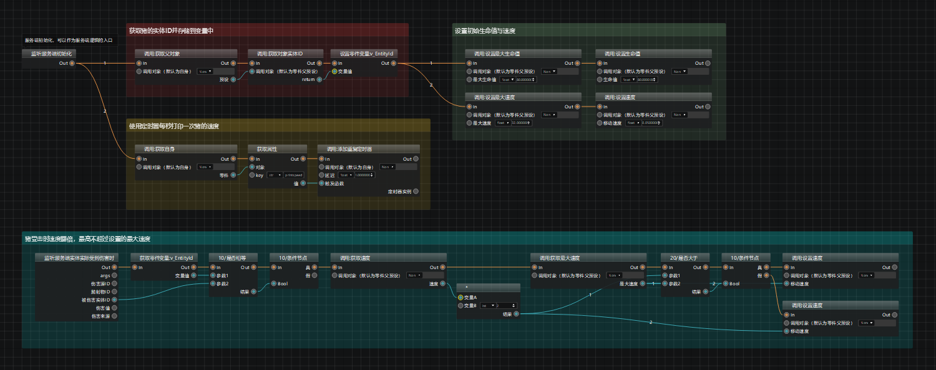Open the float dropdown for 延迟 in 调用:添加重复定时器
This screenshot has width=936, height=370.
coord(346,175)
